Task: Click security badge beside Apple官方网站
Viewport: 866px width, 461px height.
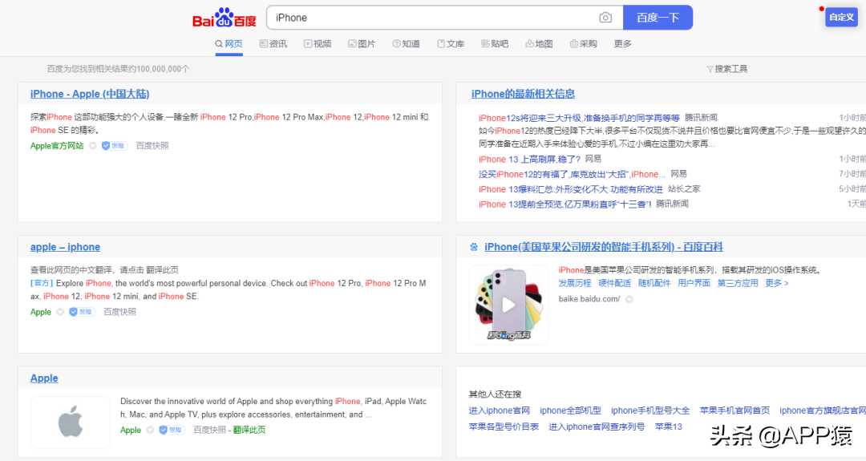Action: point(114,146)
